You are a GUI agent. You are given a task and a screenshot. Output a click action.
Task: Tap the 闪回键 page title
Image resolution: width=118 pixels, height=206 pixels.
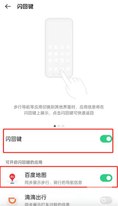25,6
